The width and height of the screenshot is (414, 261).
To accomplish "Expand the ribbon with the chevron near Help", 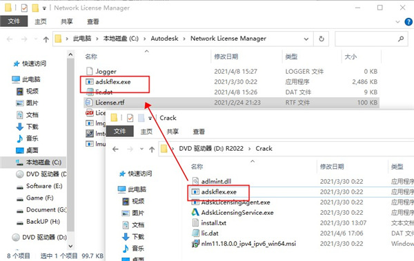I will 397,22.
